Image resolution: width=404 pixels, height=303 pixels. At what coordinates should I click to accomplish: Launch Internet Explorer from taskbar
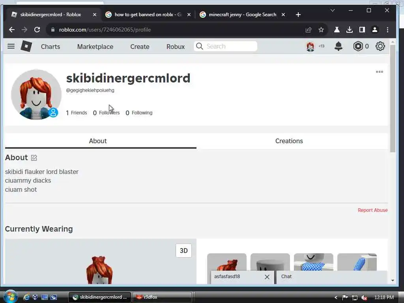[x=26, y=297]
